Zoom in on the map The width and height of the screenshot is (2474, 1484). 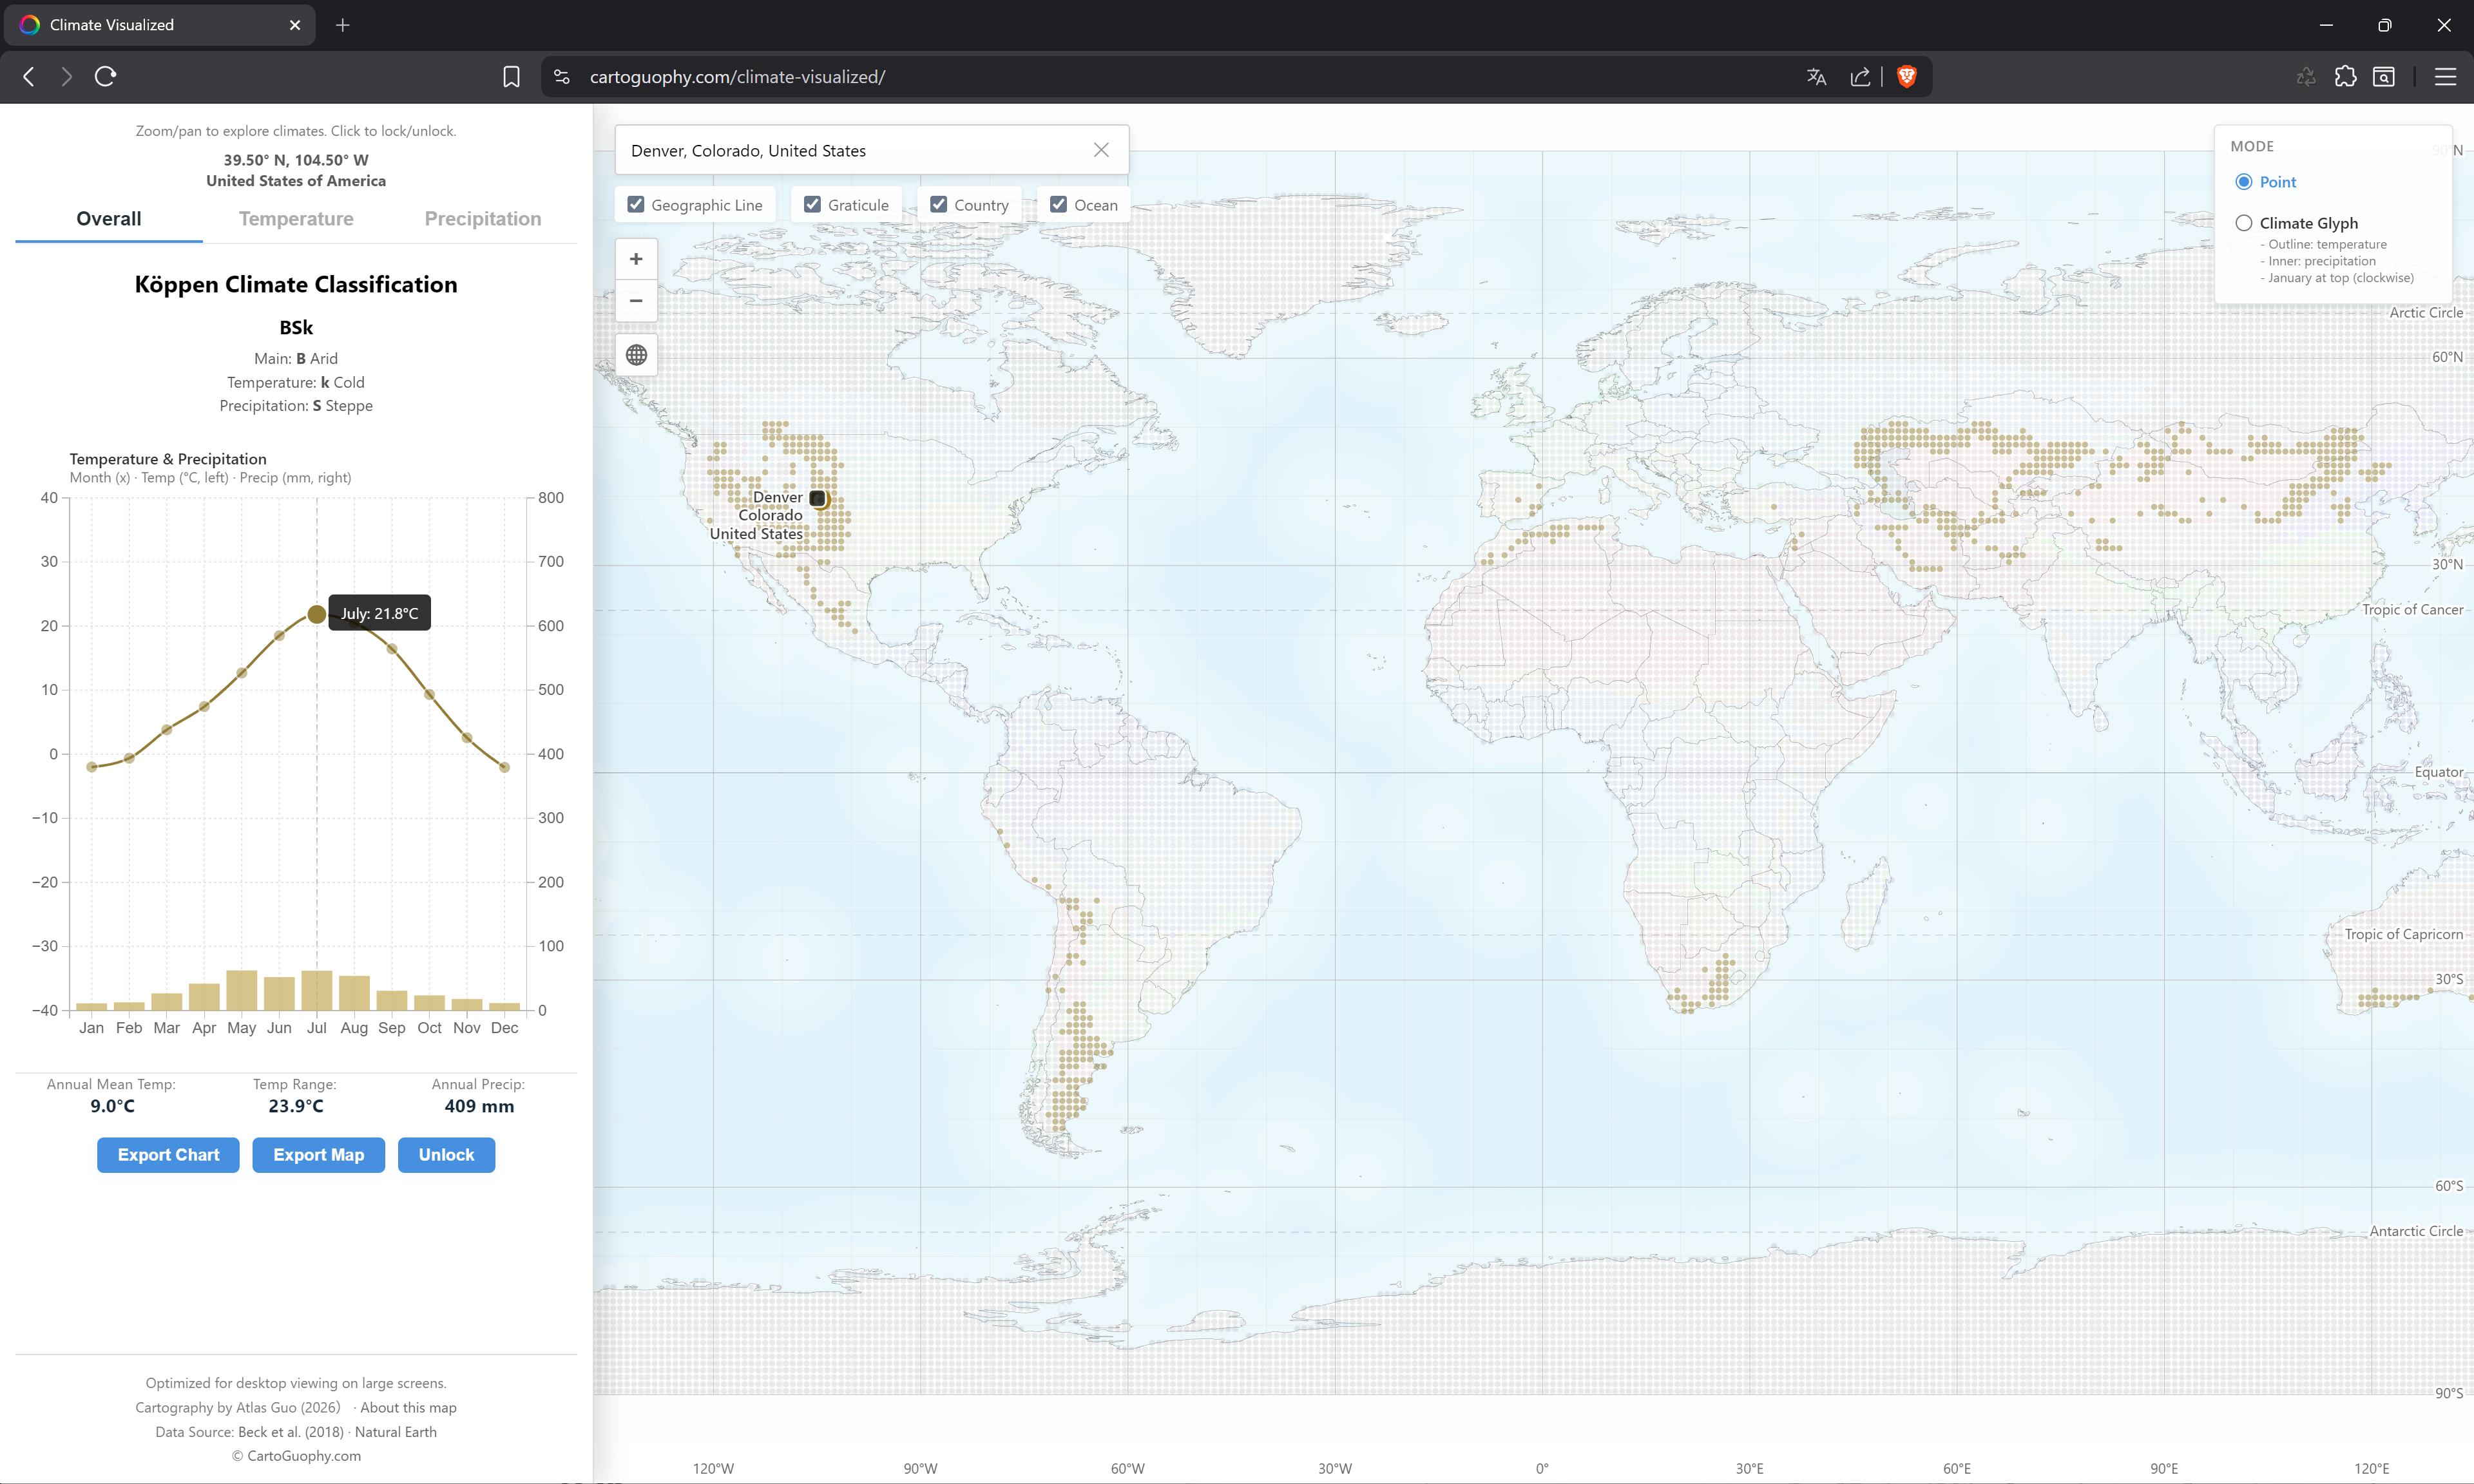click(636, 258)
